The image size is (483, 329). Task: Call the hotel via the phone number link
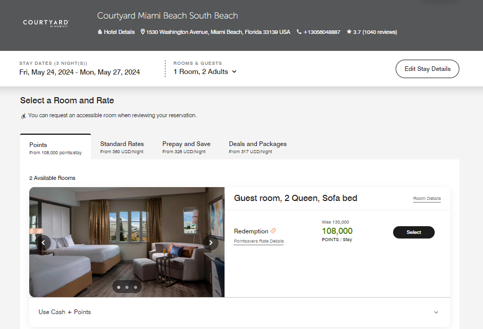pyautogui.click(x=321, y=32)
